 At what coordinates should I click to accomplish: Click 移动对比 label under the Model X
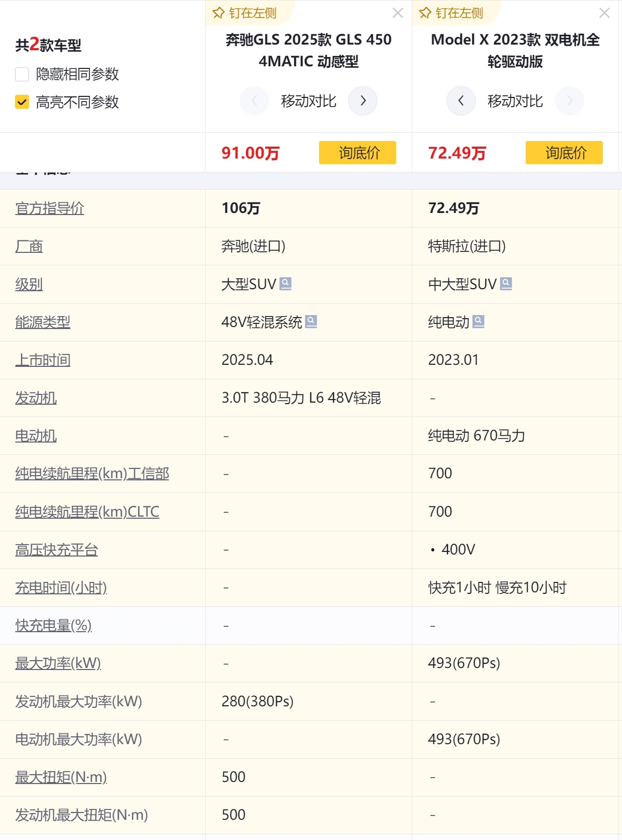tap(515, 101)
